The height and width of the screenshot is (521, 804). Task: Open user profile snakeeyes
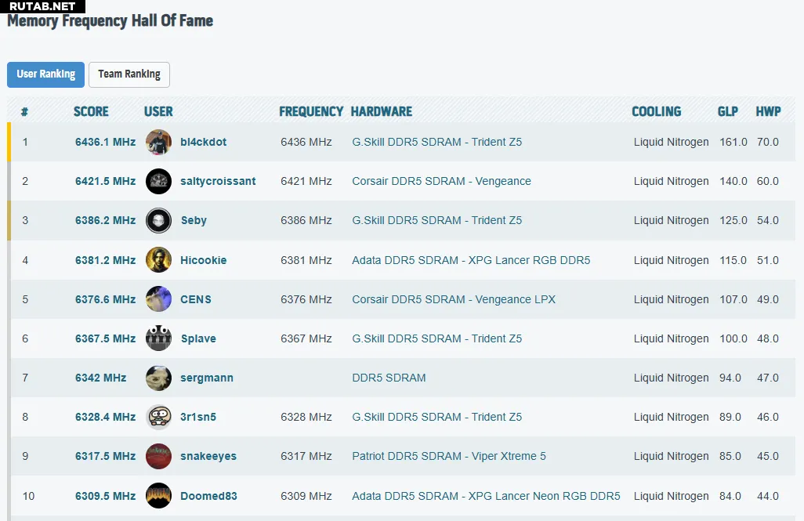(x=208, y=457)
